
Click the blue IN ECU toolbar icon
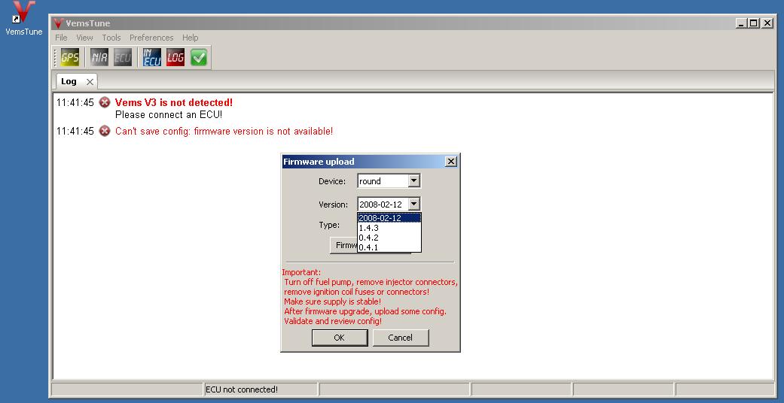click(x=151, y=57)
